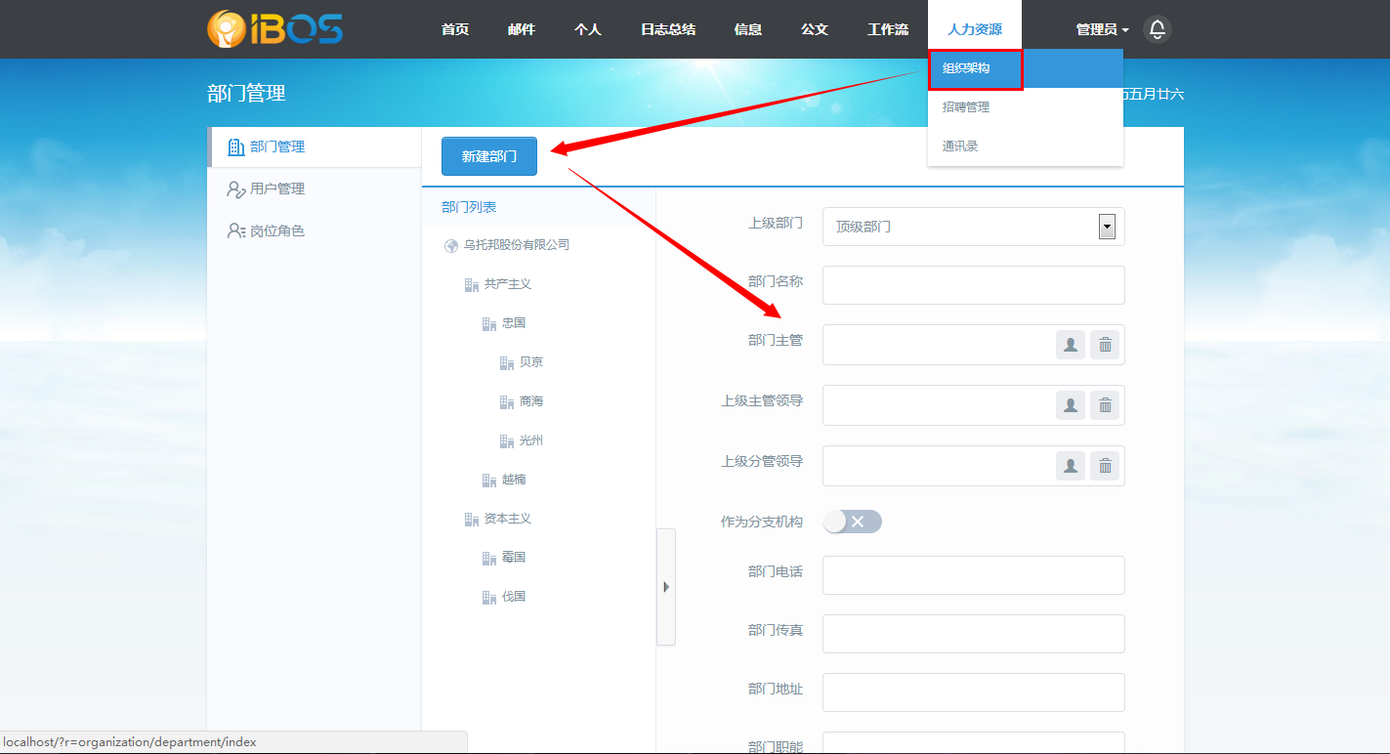Open the 邮件 nav item

(522, 29)
